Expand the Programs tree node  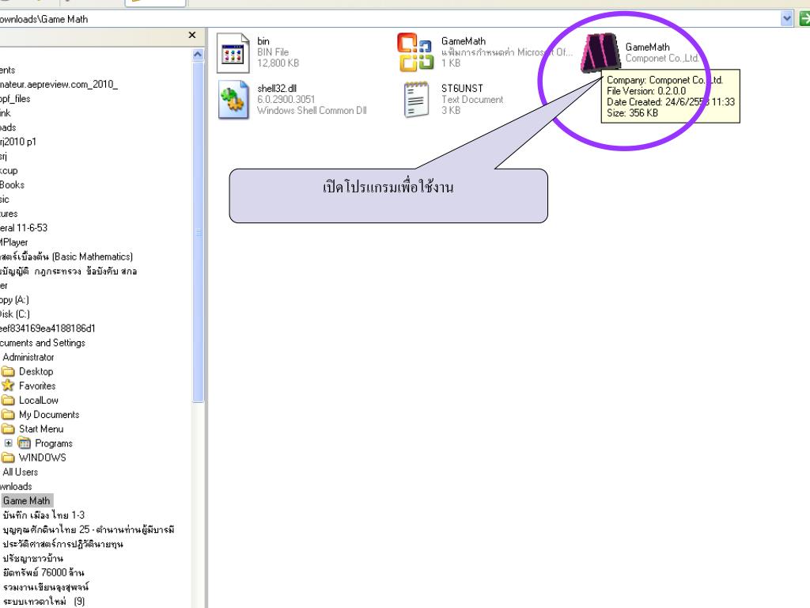[8, 443]
